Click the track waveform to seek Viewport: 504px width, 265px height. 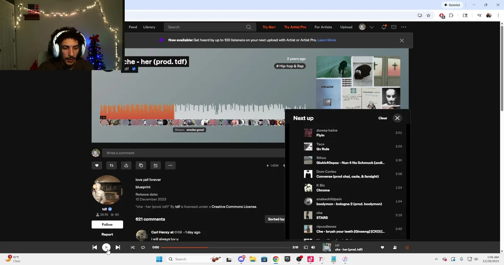[203, 112]
